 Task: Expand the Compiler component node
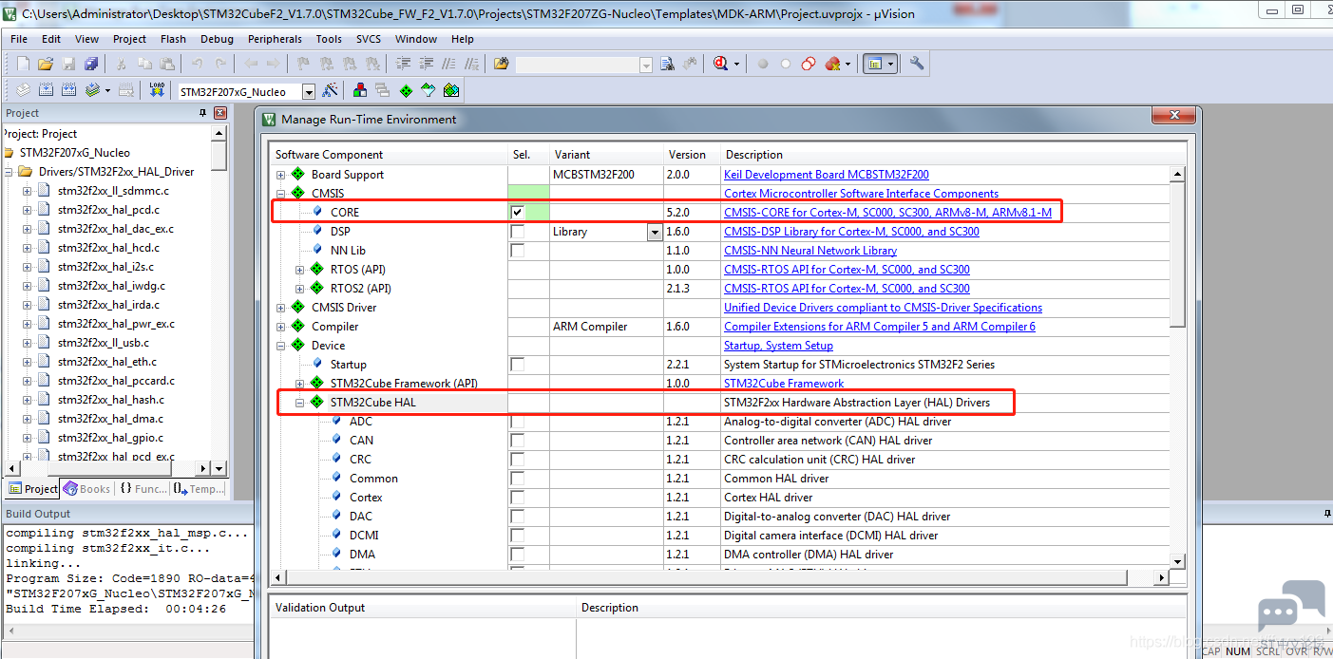(280, 327)
